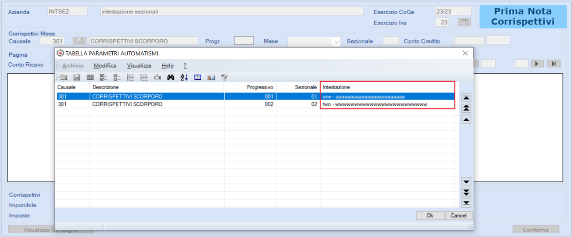The height and width of the screenshot is (237, 572).
Task: Select the row with Progressivo 001
Action: pos(257,97)
